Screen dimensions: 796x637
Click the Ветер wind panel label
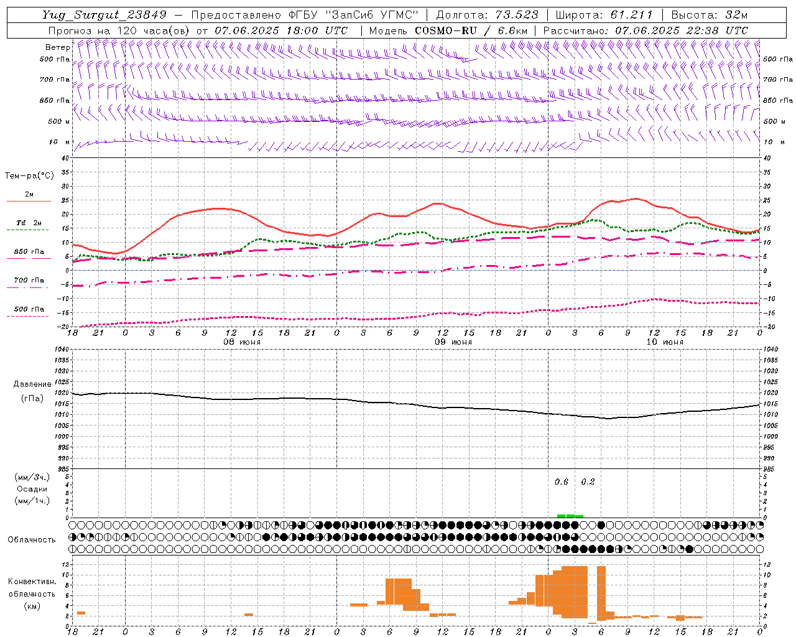click(57, 47)
